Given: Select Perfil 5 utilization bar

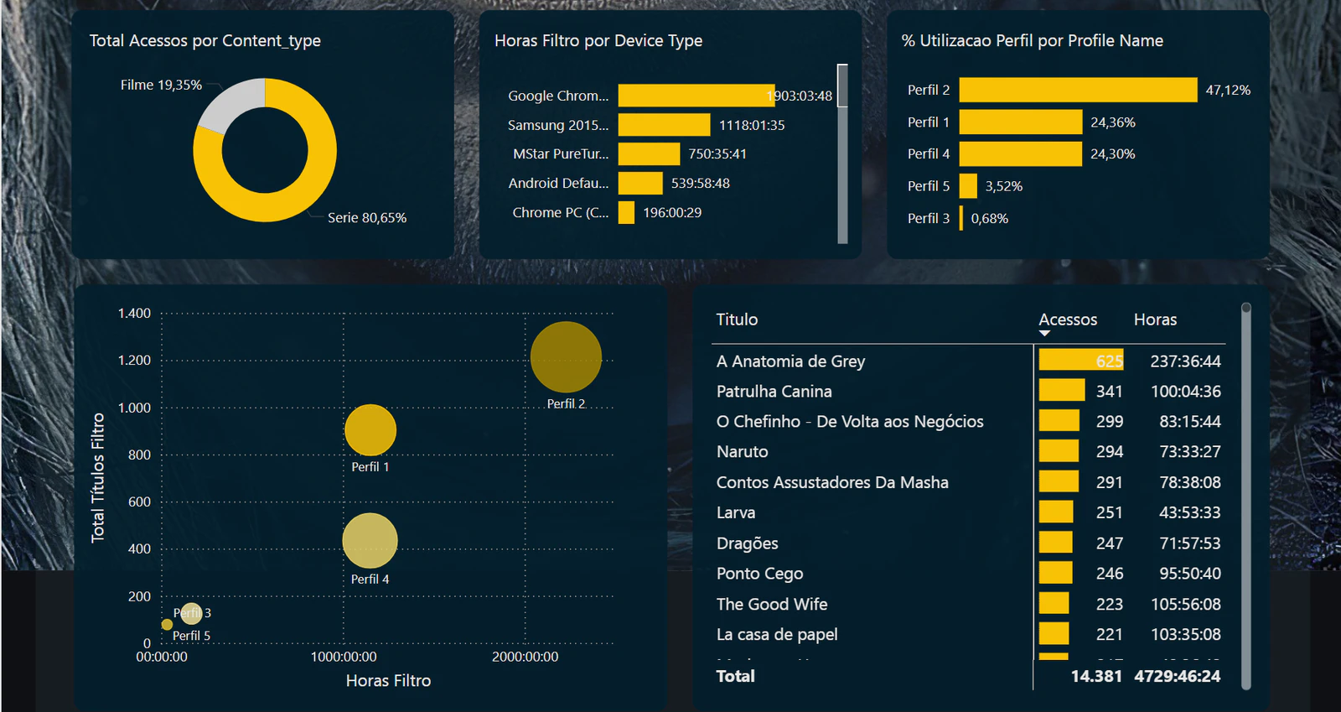Looking at the screenshot, I should click(968, 186).
